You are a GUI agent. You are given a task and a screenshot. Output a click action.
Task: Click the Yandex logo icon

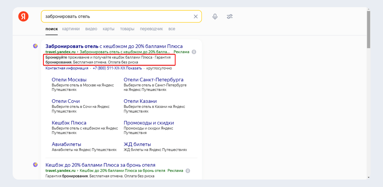24,16
